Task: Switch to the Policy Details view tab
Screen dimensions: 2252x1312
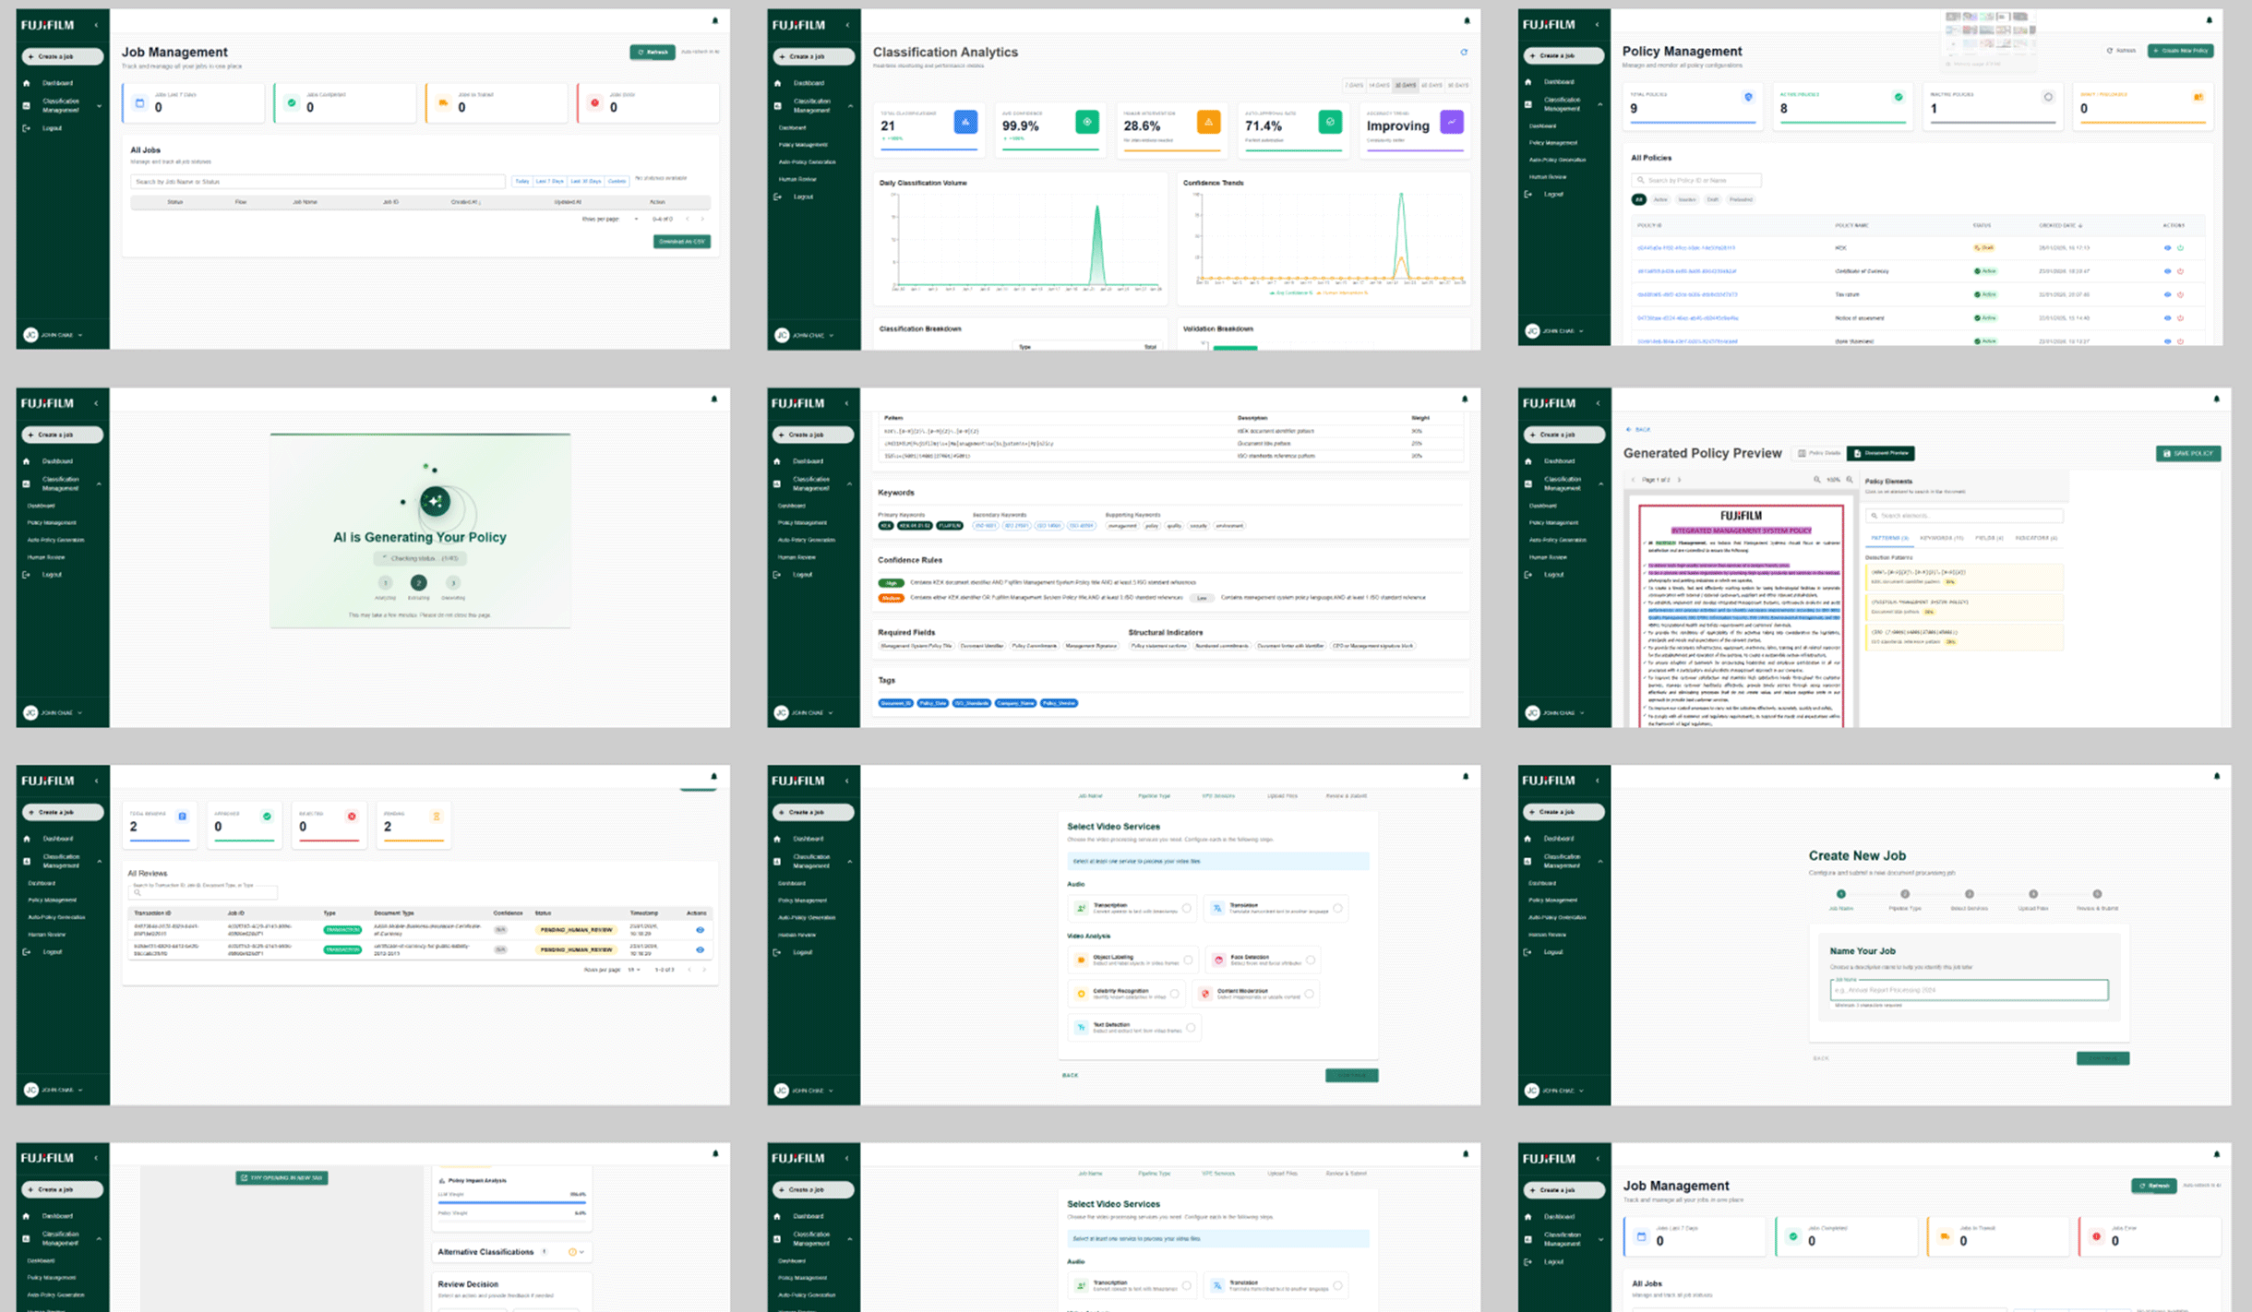Action: pyautogui.click(x=1819, y=453)
